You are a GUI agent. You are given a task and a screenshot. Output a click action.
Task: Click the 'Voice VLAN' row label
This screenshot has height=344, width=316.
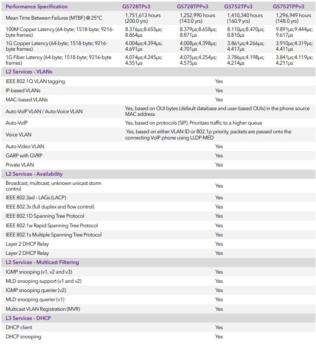18,135
